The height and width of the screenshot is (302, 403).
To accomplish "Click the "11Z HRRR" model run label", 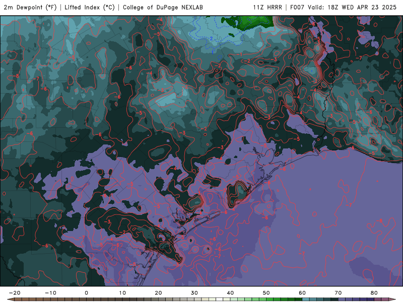I will [267, 8].
